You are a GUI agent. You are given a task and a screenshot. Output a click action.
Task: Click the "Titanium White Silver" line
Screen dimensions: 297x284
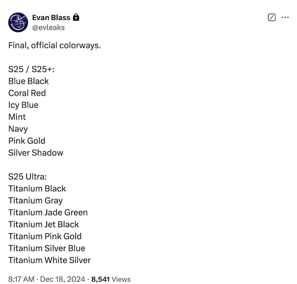pos(49,260)
